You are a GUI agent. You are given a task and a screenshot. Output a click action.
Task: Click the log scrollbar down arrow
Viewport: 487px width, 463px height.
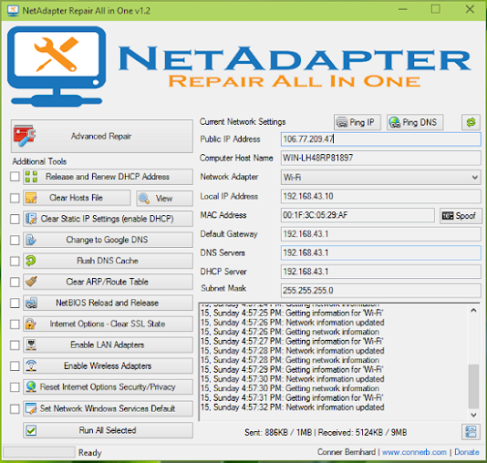tap(473, 415)
